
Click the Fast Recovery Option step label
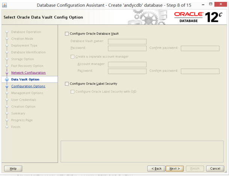[27, 66]
